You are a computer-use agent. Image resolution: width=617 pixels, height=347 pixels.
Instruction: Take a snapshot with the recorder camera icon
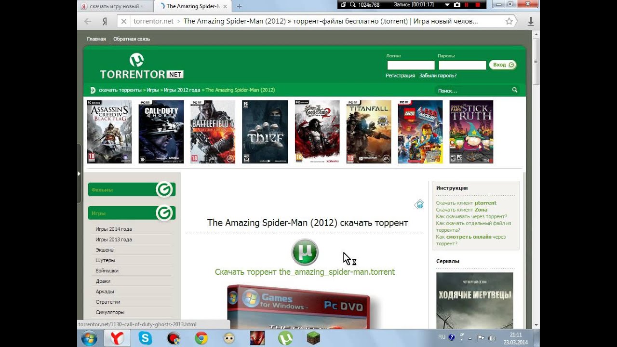point(457,5)
